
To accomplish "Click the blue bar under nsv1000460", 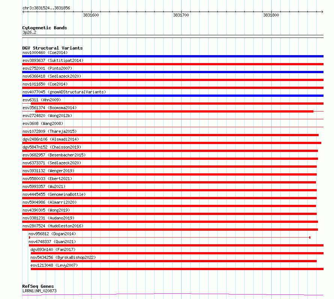I will click(x=173, y=56).
